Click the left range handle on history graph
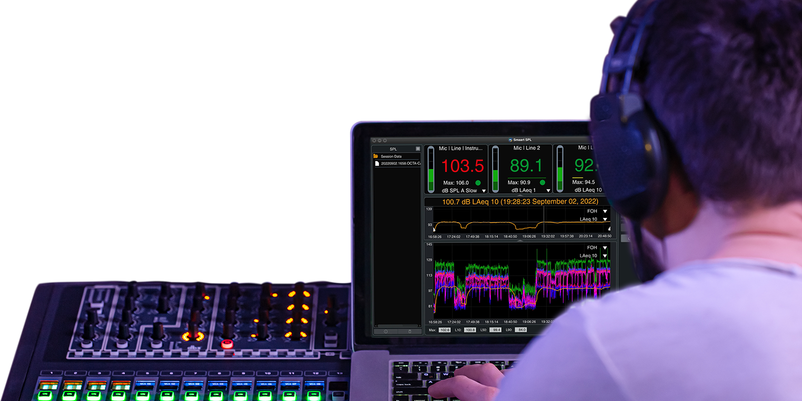 [435, 229]
